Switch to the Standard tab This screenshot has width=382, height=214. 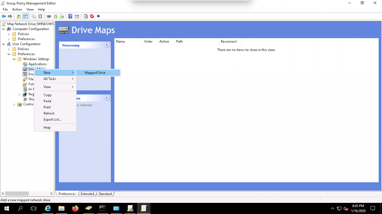point(105,194)
